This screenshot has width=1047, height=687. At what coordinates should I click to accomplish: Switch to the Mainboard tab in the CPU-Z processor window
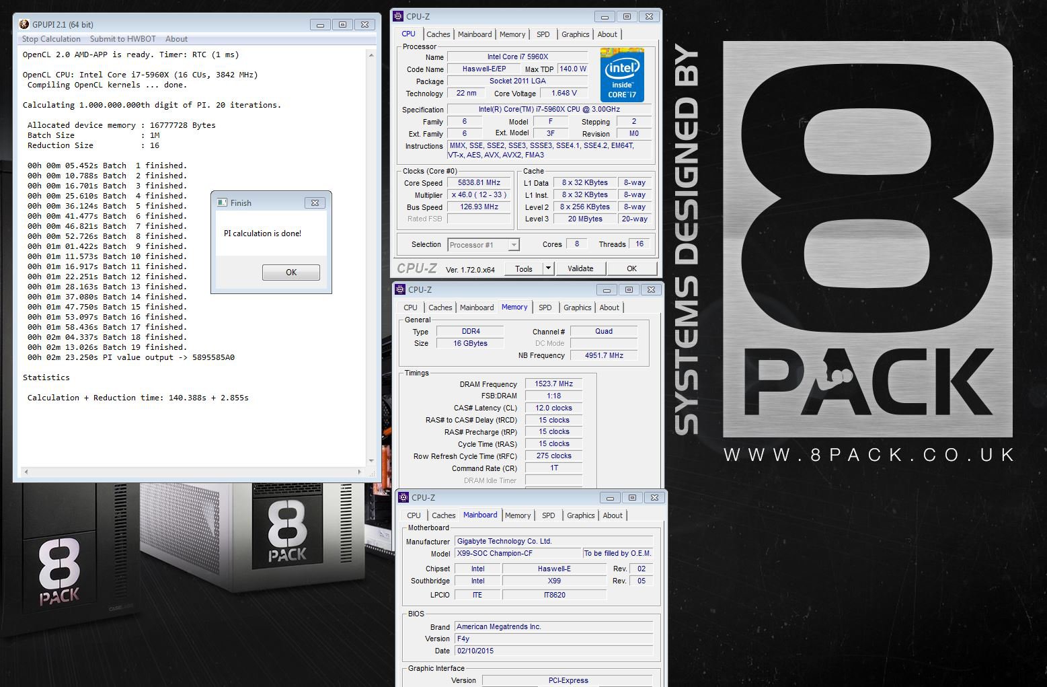point(475,34)
